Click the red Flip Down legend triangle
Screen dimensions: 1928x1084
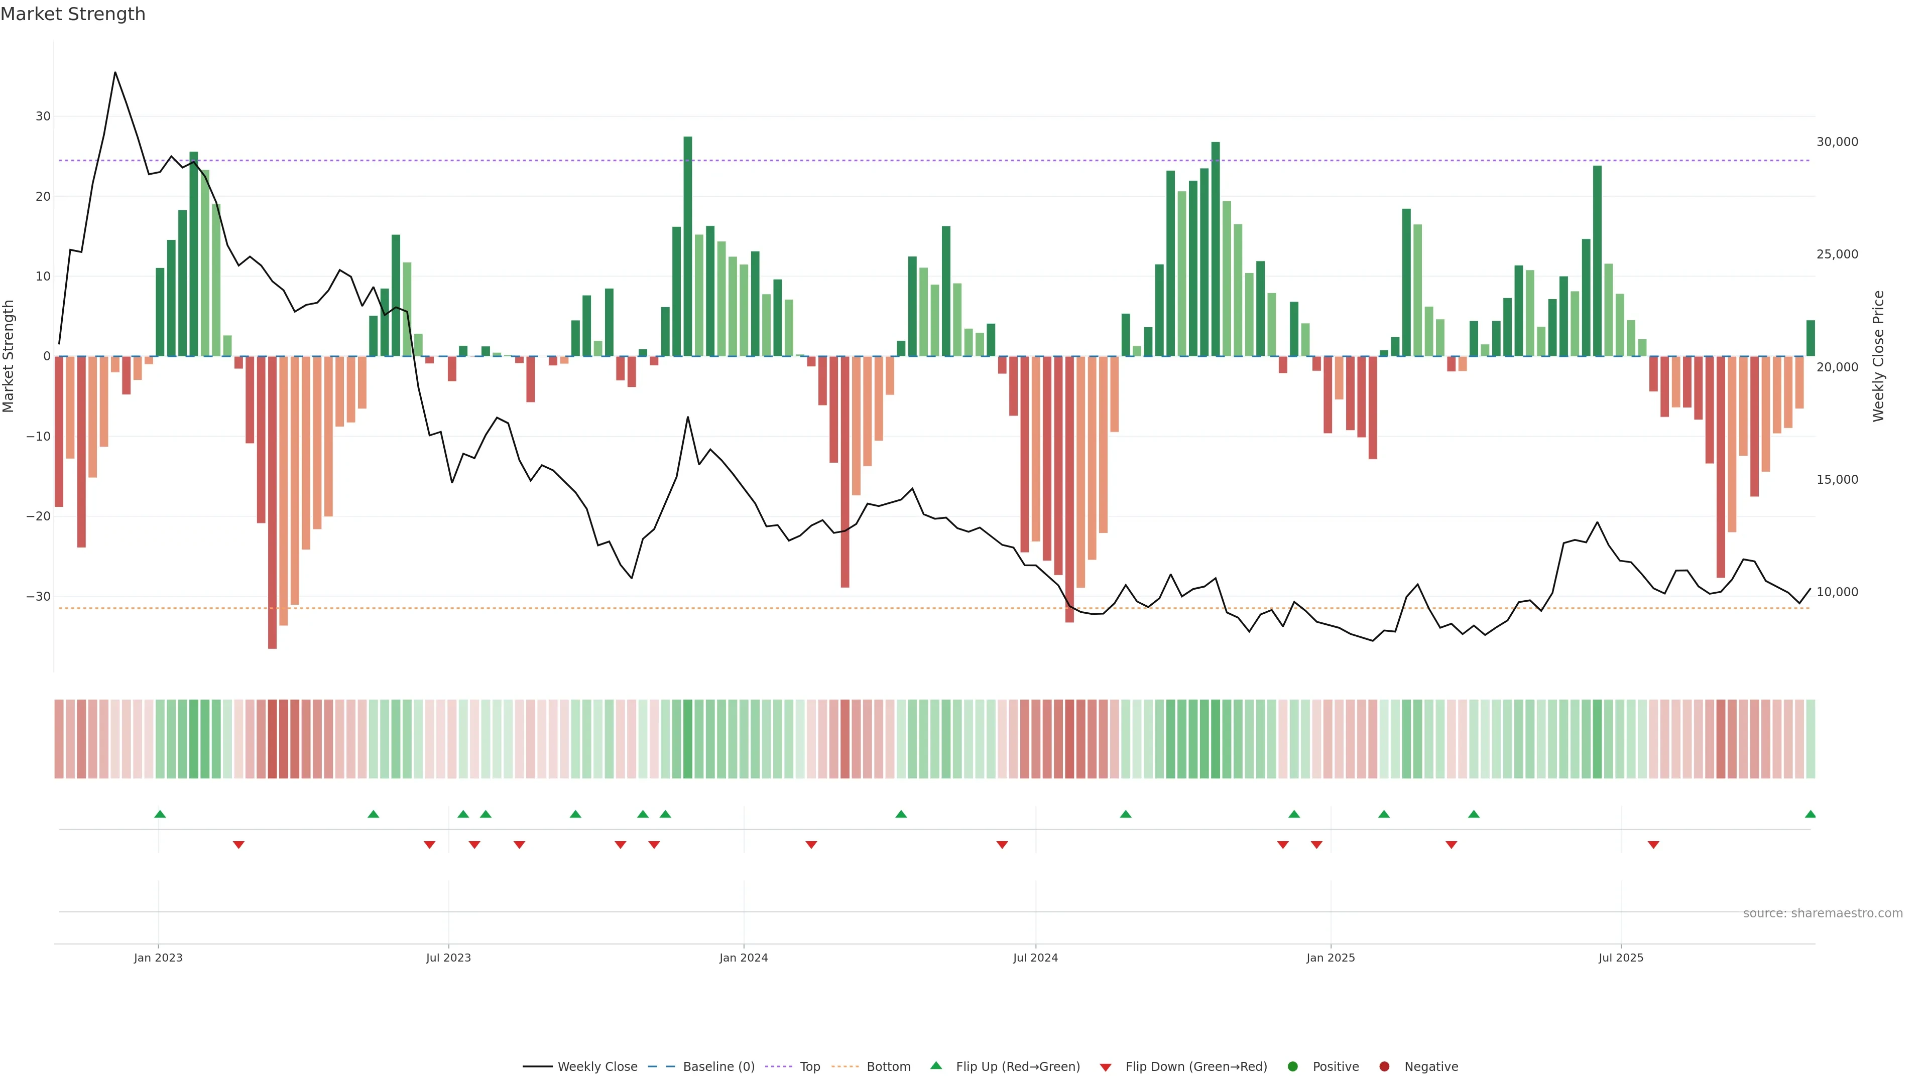click(x=1106, y=1067)
